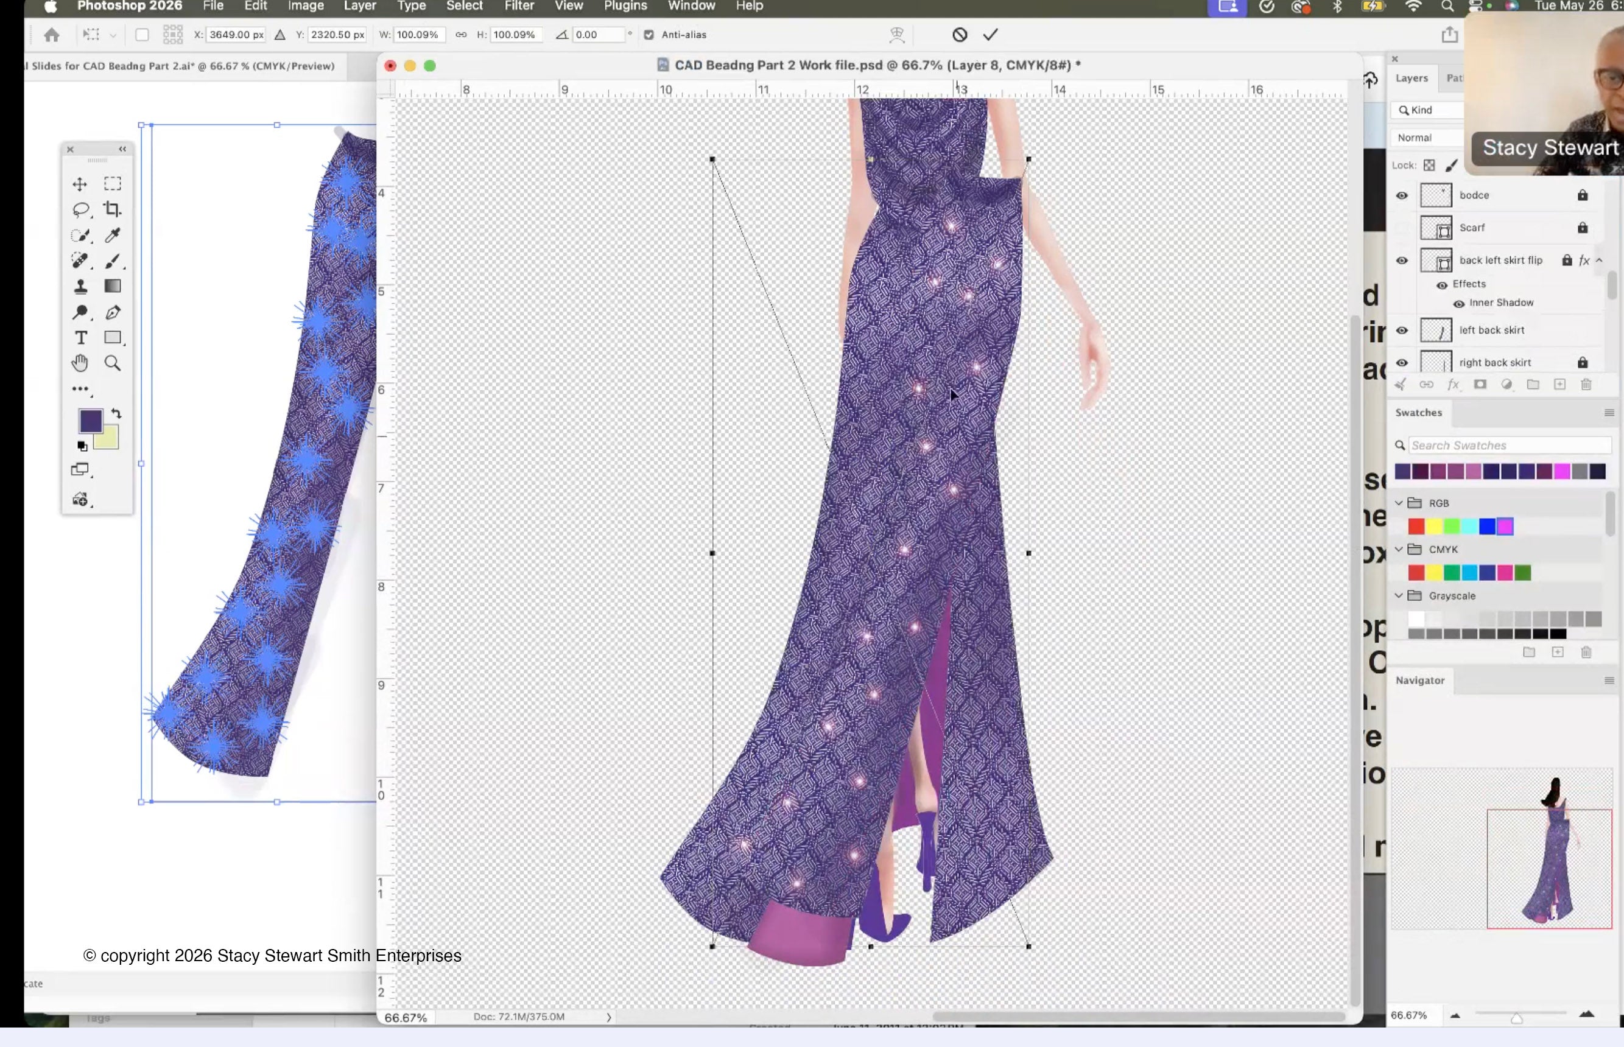Hide the Inner Shadow effect
This screenshot has height=1047, width=1624.
point(1459,303)
